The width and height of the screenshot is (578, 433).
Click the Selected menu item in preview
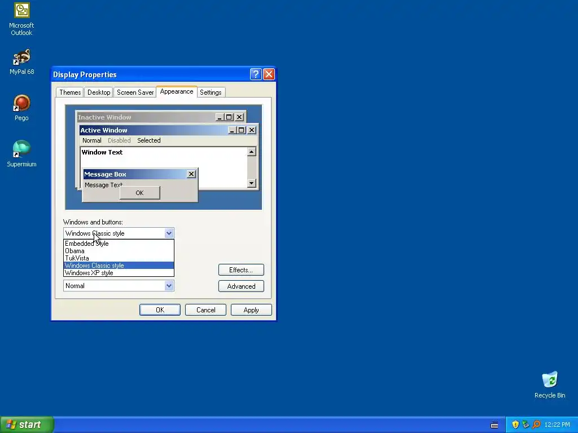149,140
